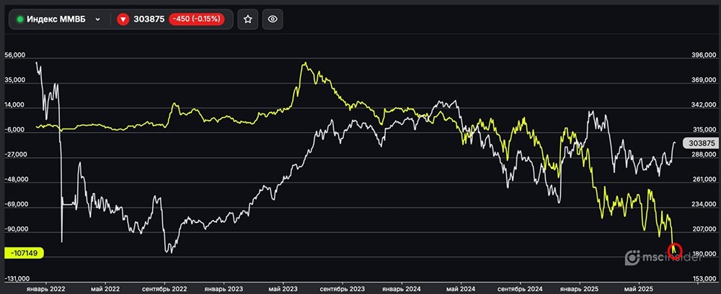Click the right axis label 315,000

pos(704,130)
